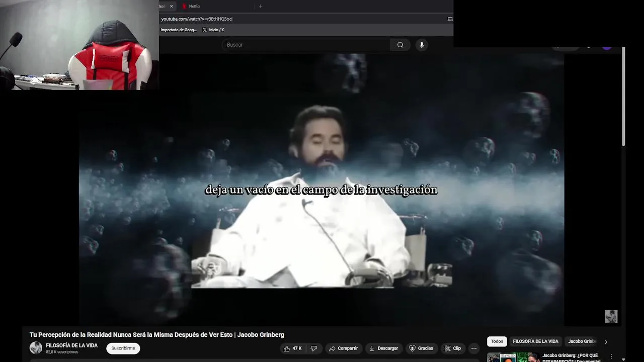Open options menu for the Jacobo Grinberg recommendation
This screenshot has width=644, height=362.
tap(611, 356)
